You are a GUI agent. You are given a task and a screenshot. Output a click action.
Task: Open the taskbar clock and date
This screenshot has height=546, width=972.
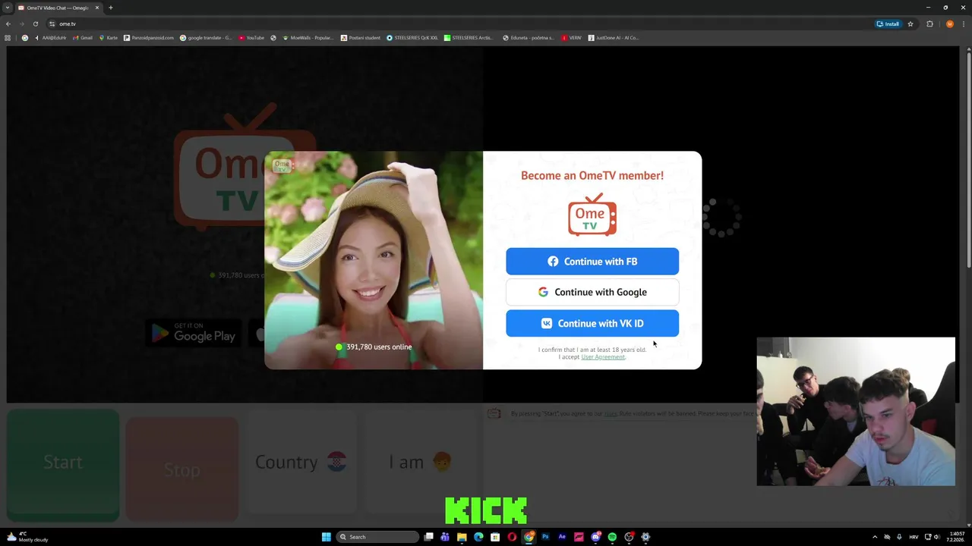955,537
